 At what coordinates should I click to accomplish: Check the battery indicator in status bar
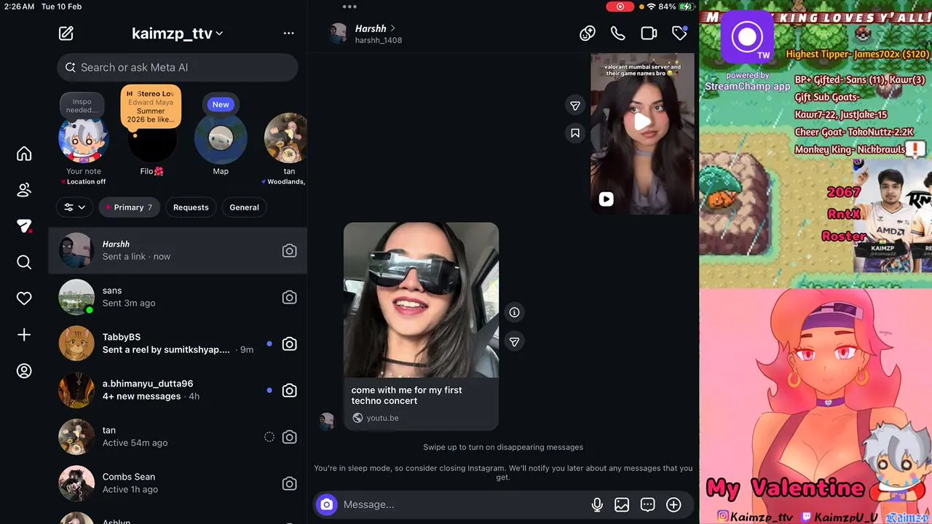tap(676, 7)
